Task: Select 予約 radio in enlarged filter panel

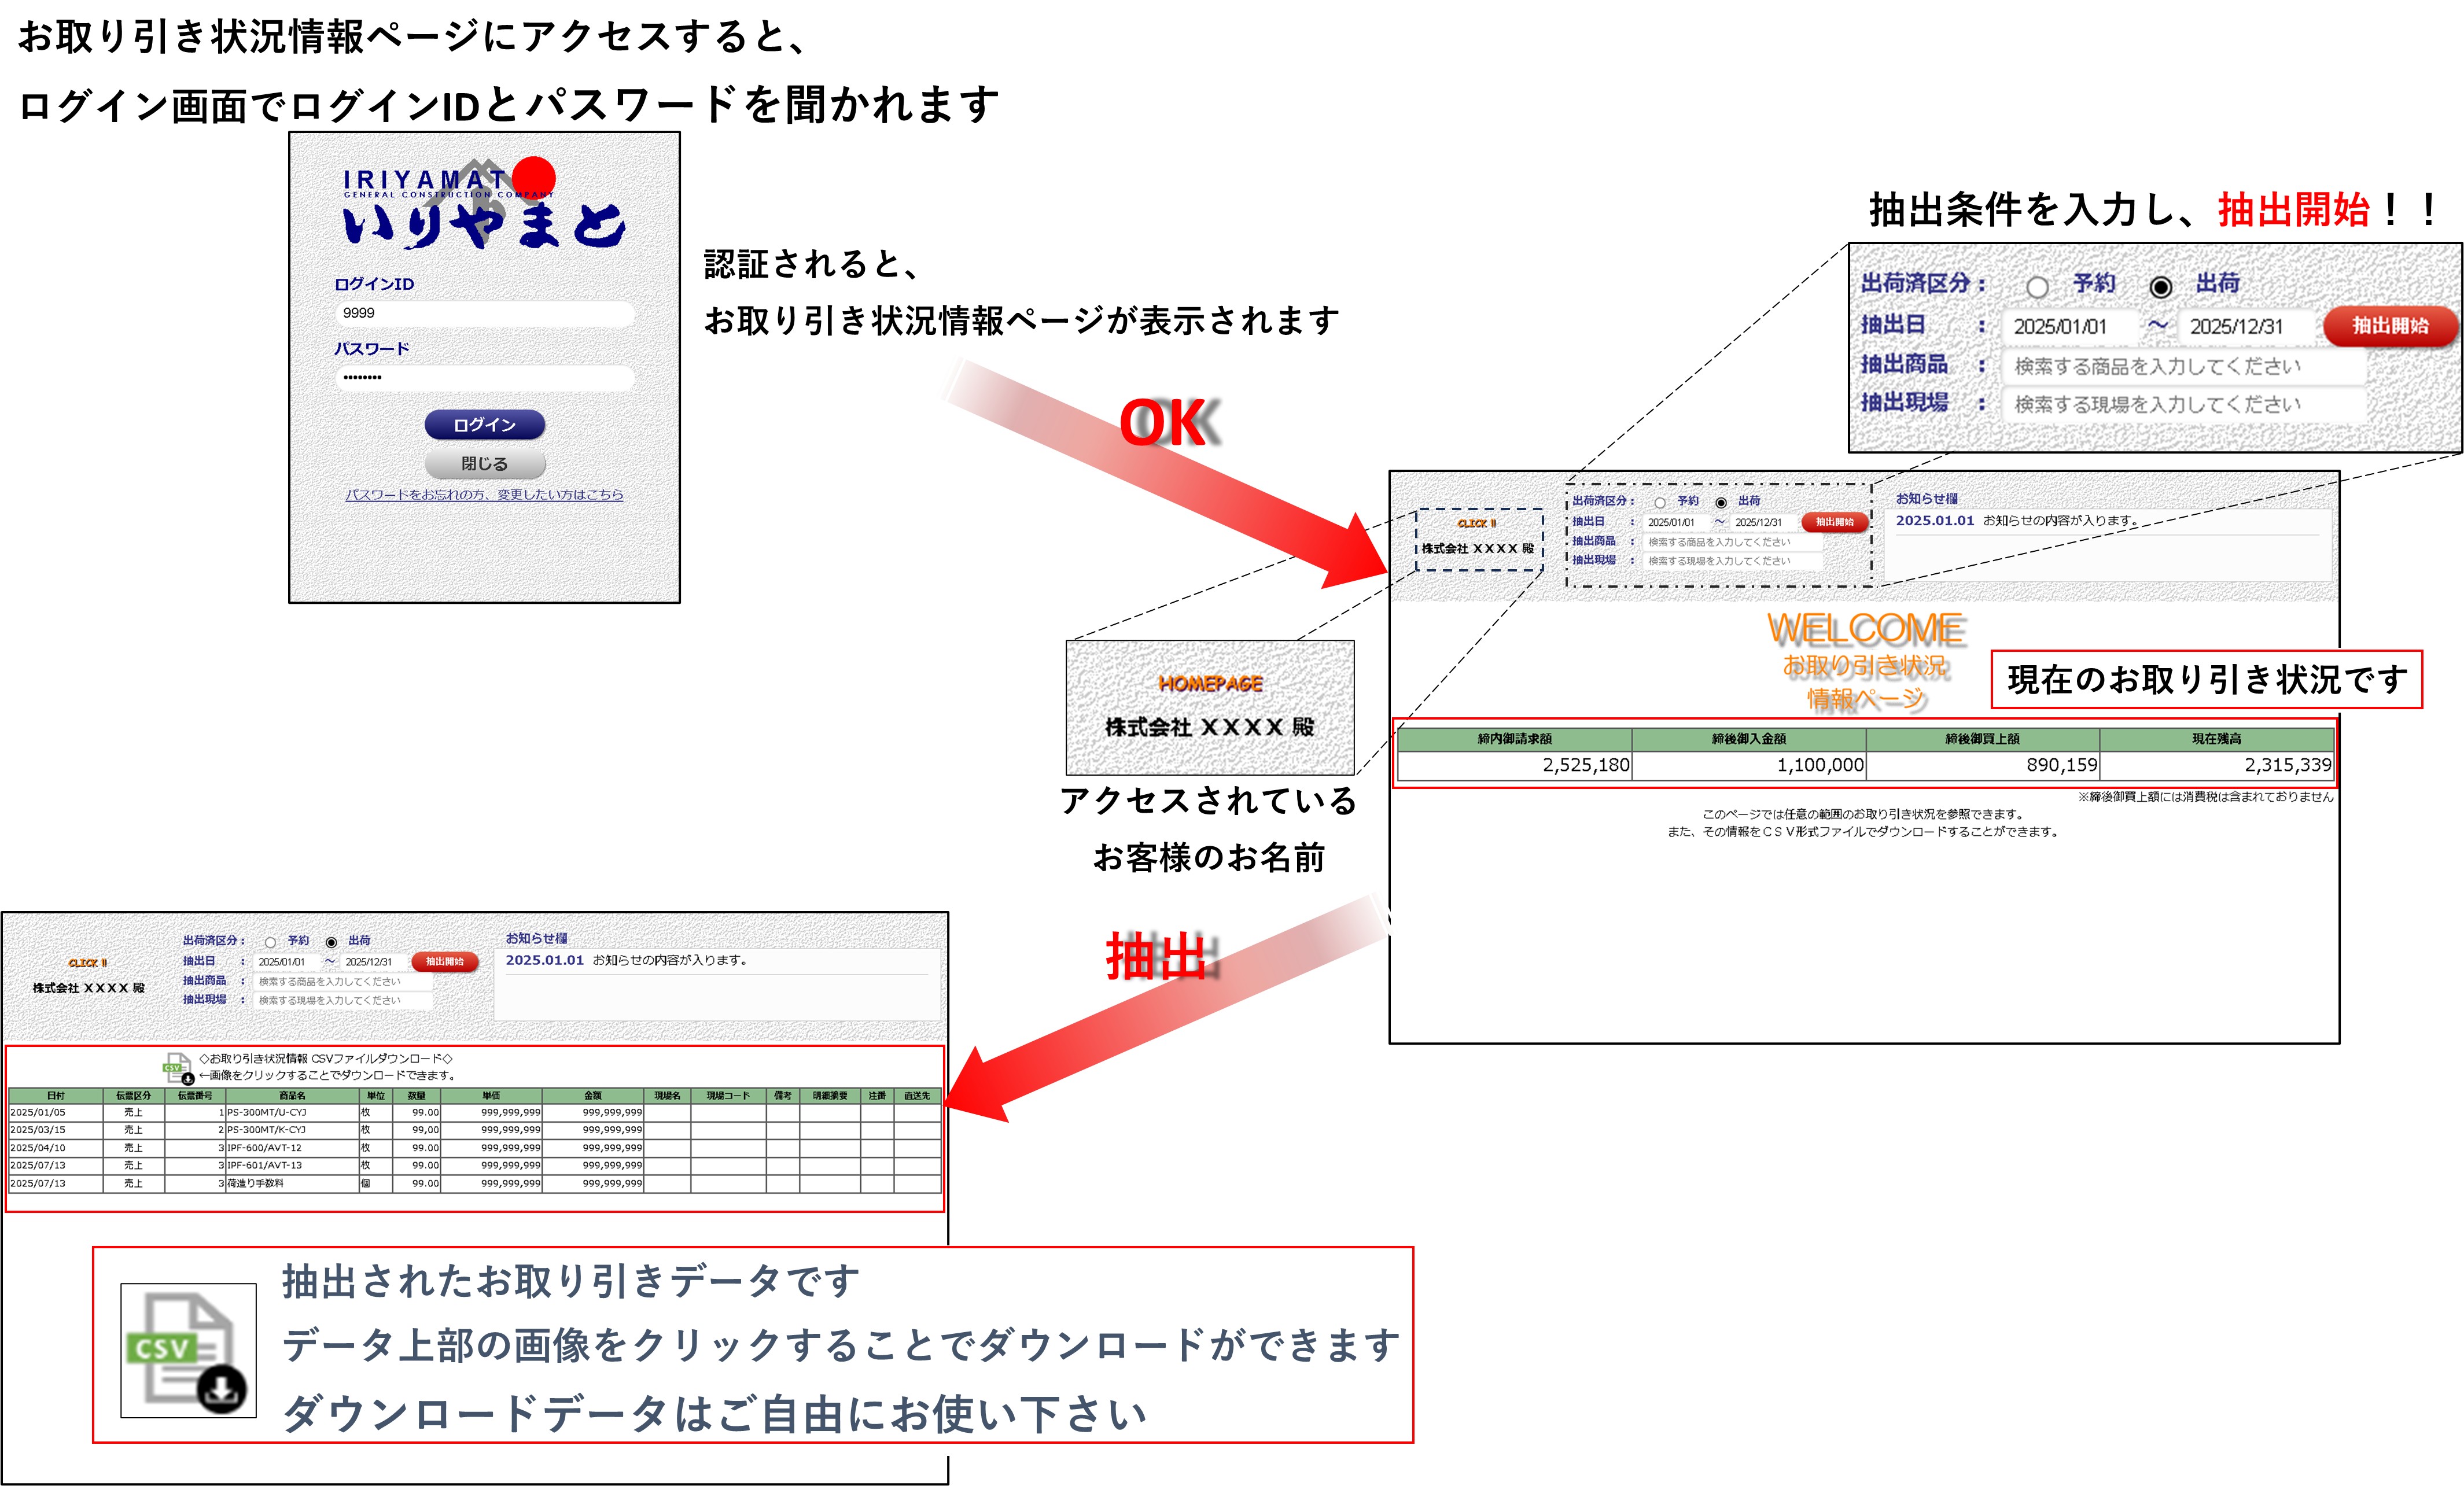Action: 2037,287
